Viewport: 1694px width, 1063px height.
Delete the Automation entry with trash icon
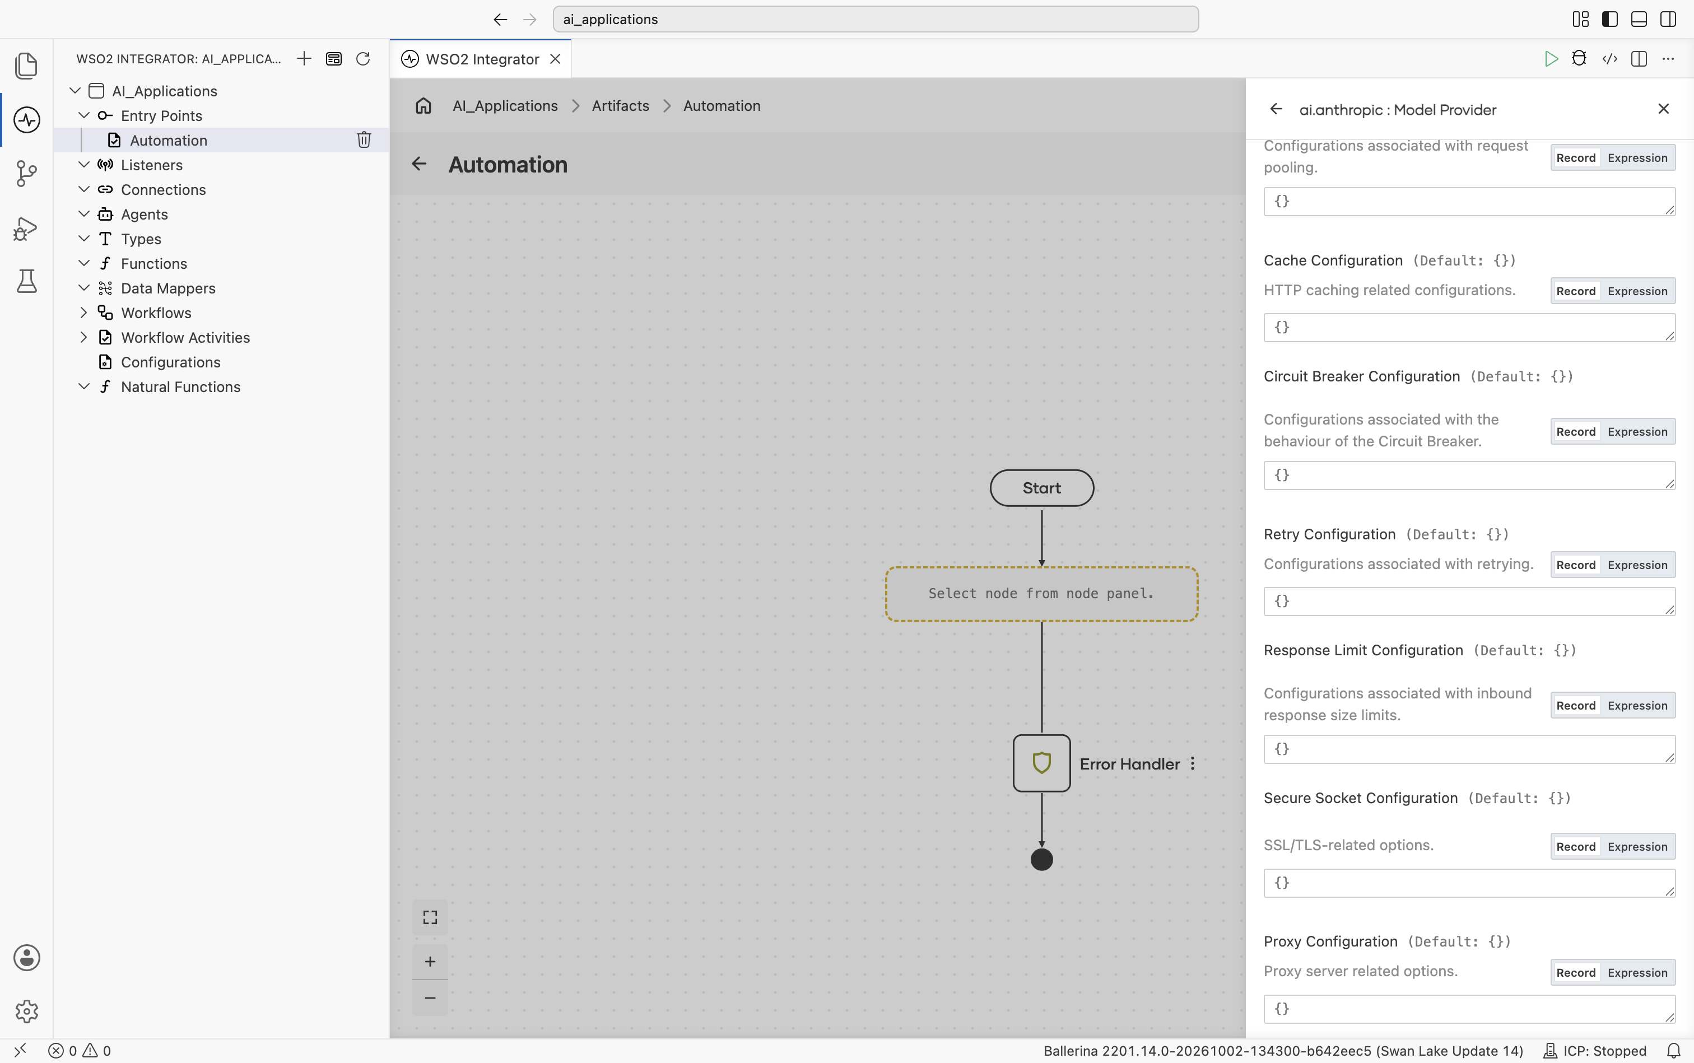(364, 140)
